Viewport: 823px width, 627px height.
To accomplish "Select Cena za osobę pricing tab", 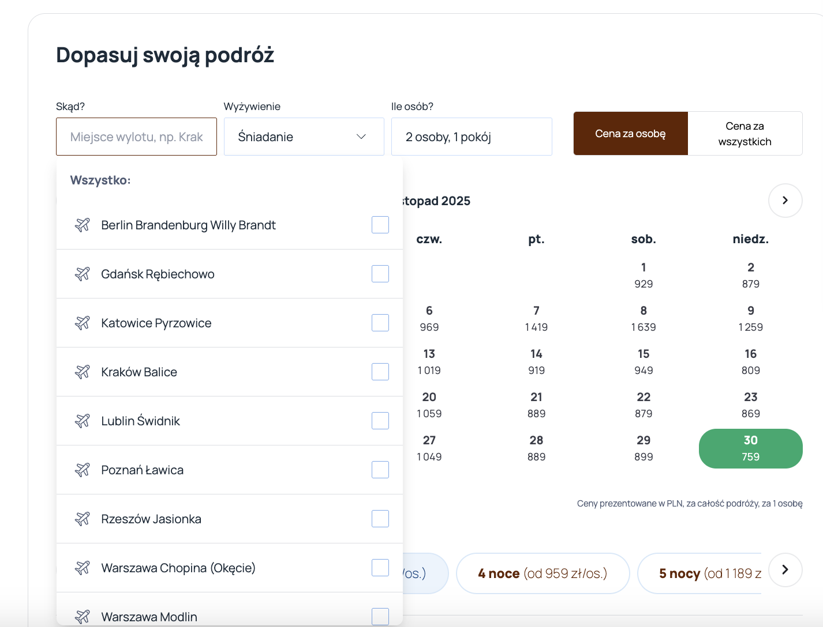I will point(631,134).
